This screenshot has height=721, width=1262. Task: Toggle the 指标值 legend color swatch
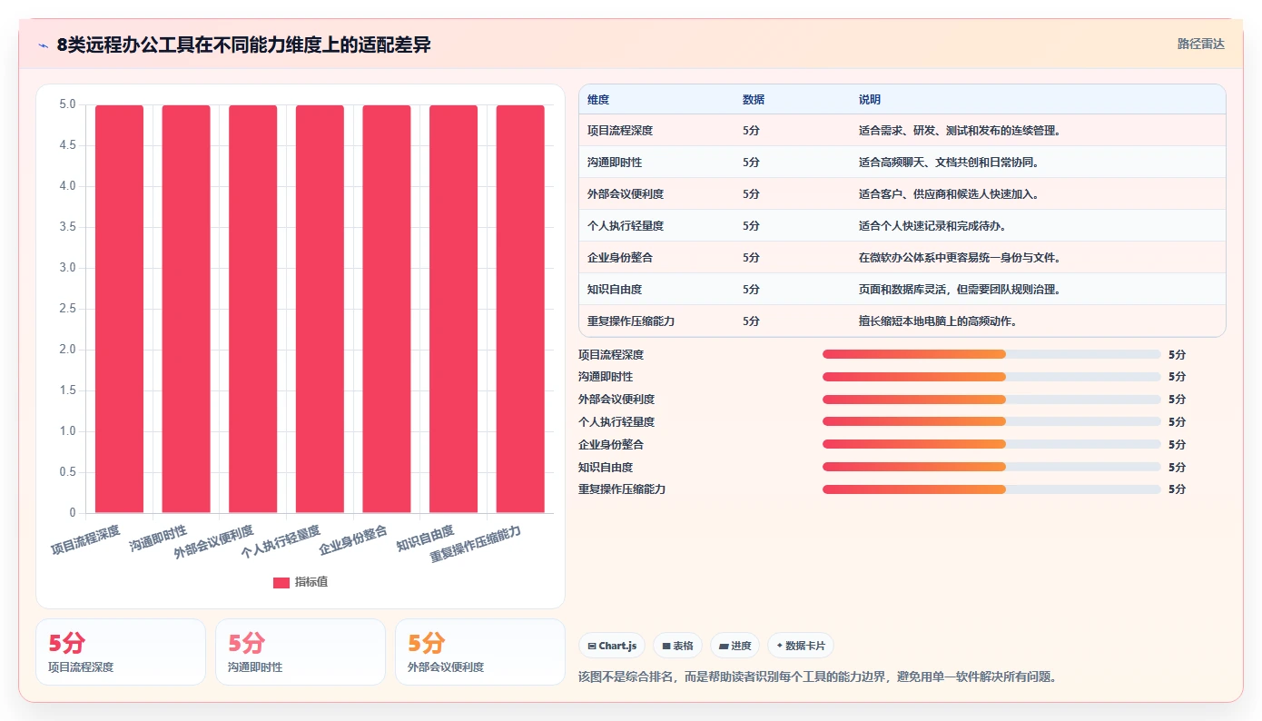(x=281, y=582)
